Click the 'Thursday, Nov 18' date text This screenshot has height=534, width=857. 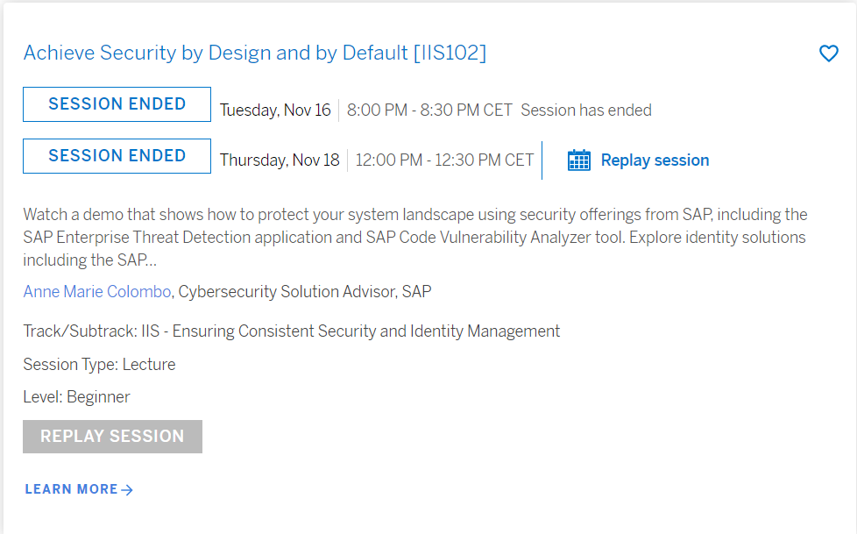coord(280,160)
